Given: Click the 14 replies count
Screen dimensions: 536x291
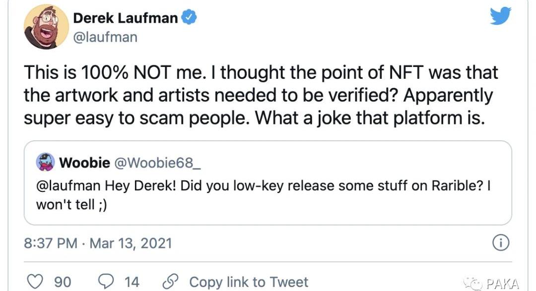Looking at the screenshot, I should tap(132, 282).
